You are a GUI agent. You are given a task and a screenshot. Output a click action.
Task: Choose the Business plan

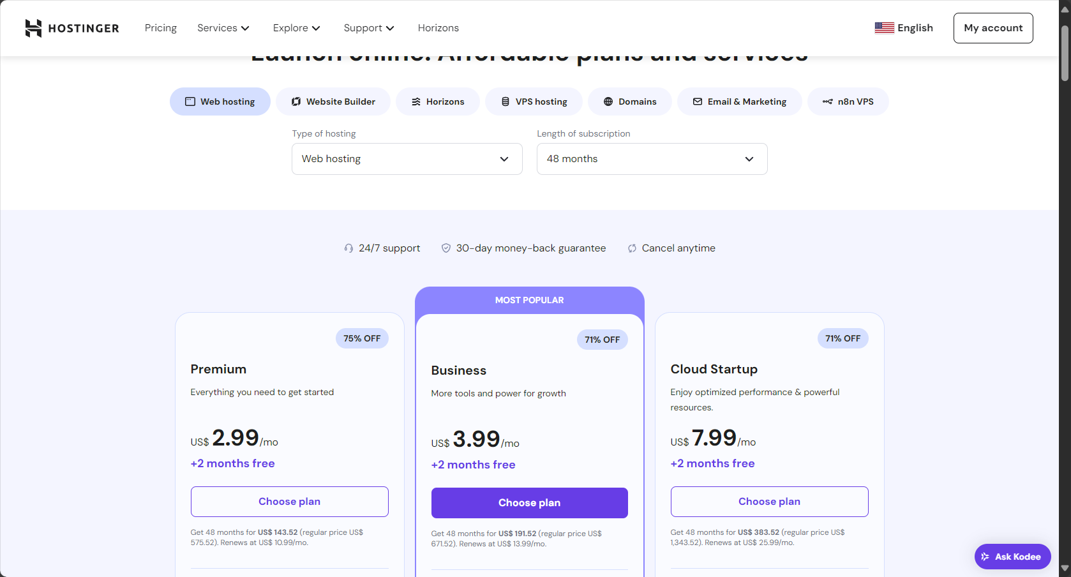coord(530,503)
